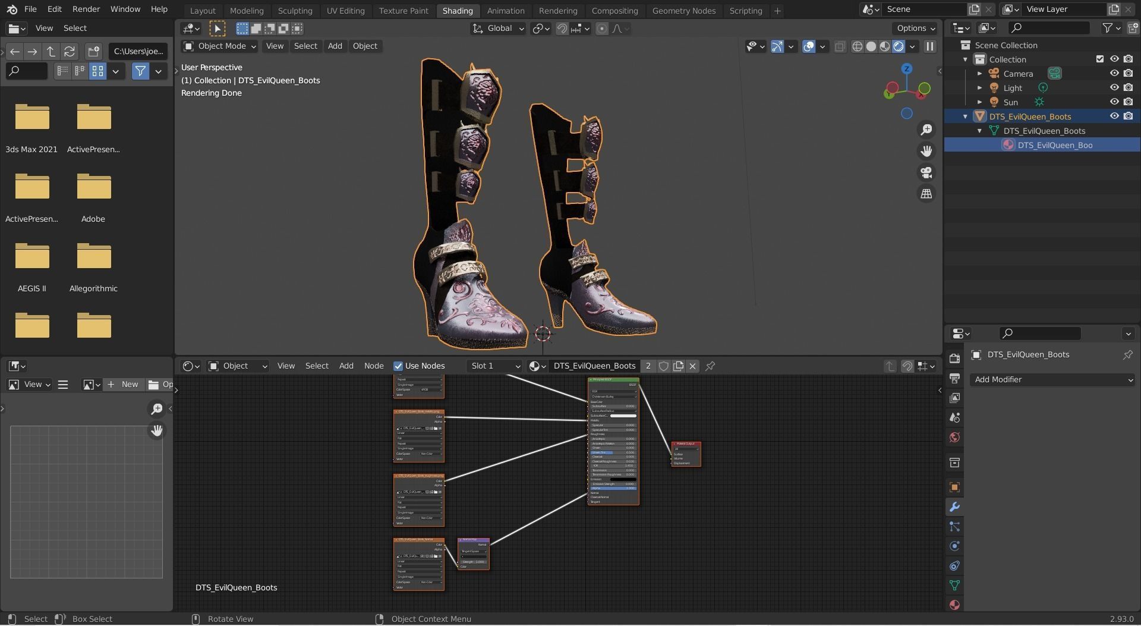Image resolution: width=1141 pixels, height=626 pixels.
Task: Hide the Camera object in viewport
Action: click(x=1114, y=74)
